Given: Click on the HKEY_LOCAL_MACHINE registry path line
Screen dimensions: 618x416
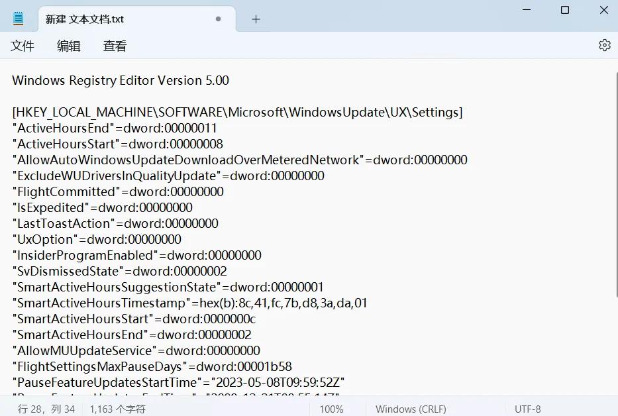Looking at the screenshot, I should pyautogui.click(x=237, y=113).
